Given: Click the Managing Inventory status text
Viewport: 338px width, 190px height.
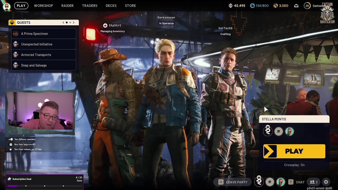Looking at the screenshot, I should [x=112, y=31].
